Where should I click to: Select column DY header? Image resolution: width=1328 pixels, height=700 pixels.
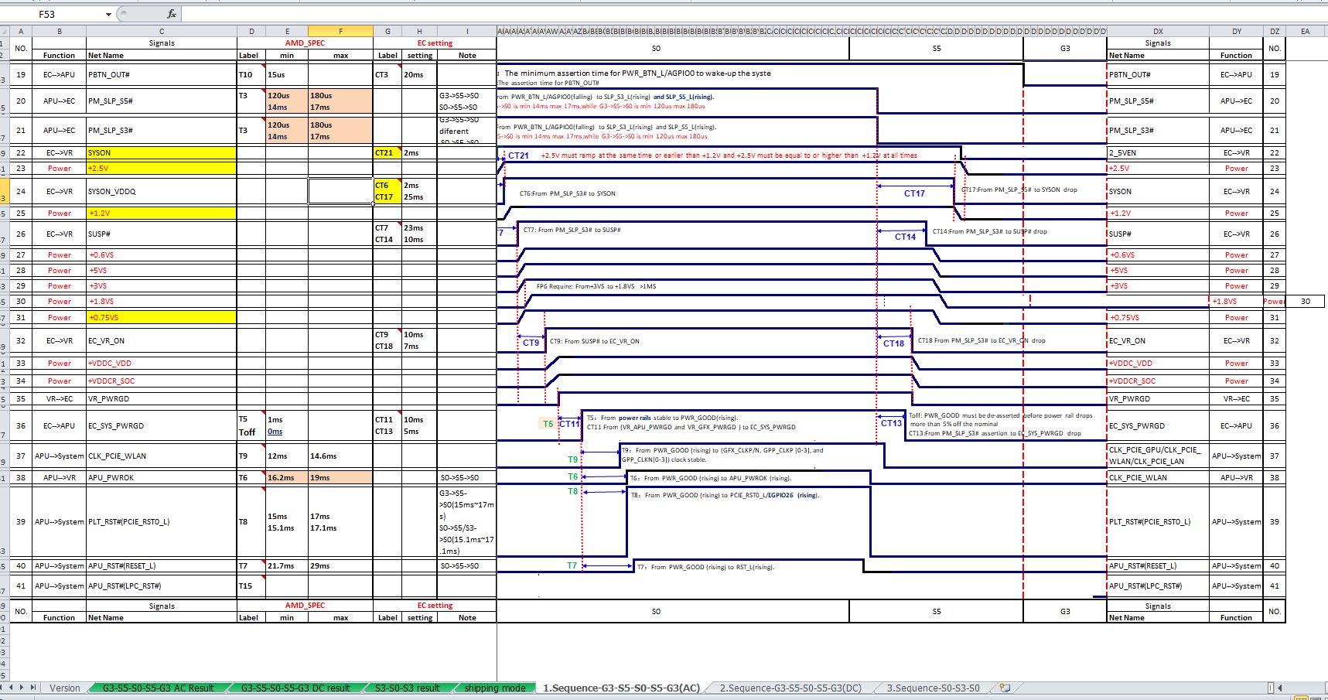point(1236,32)
